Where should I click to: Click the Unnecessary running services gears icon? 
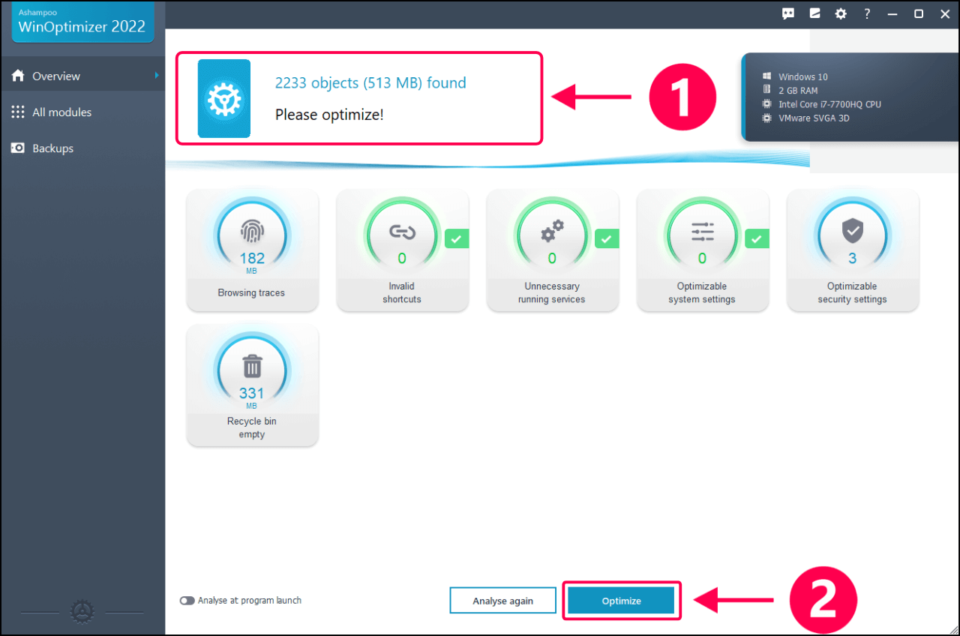tap(552, 232)
